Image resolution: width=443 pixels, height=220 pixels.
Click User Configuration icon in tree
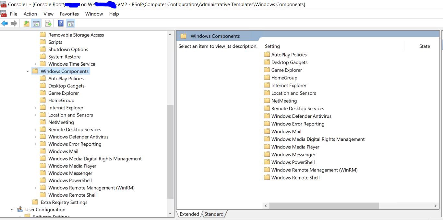(20, 209)
